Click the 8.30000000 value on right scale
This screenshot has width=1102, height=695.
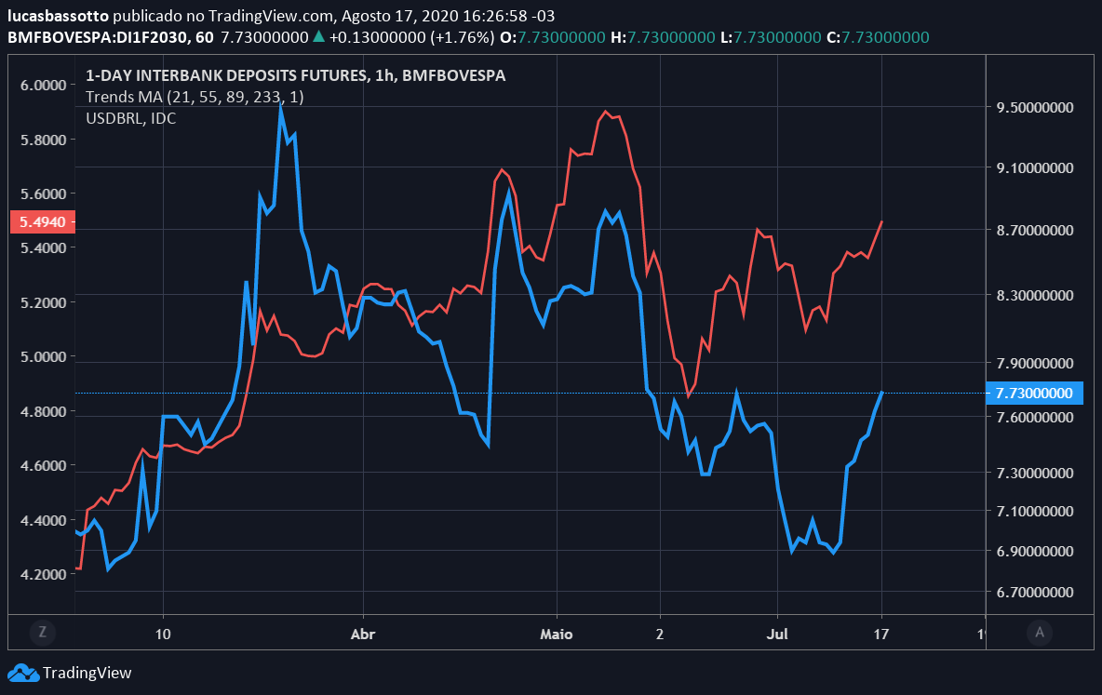1035,294
